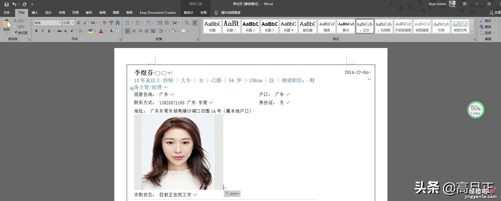The image size is (501, 201).
Task: Apply the 标题 1 style
Action: 231,26
